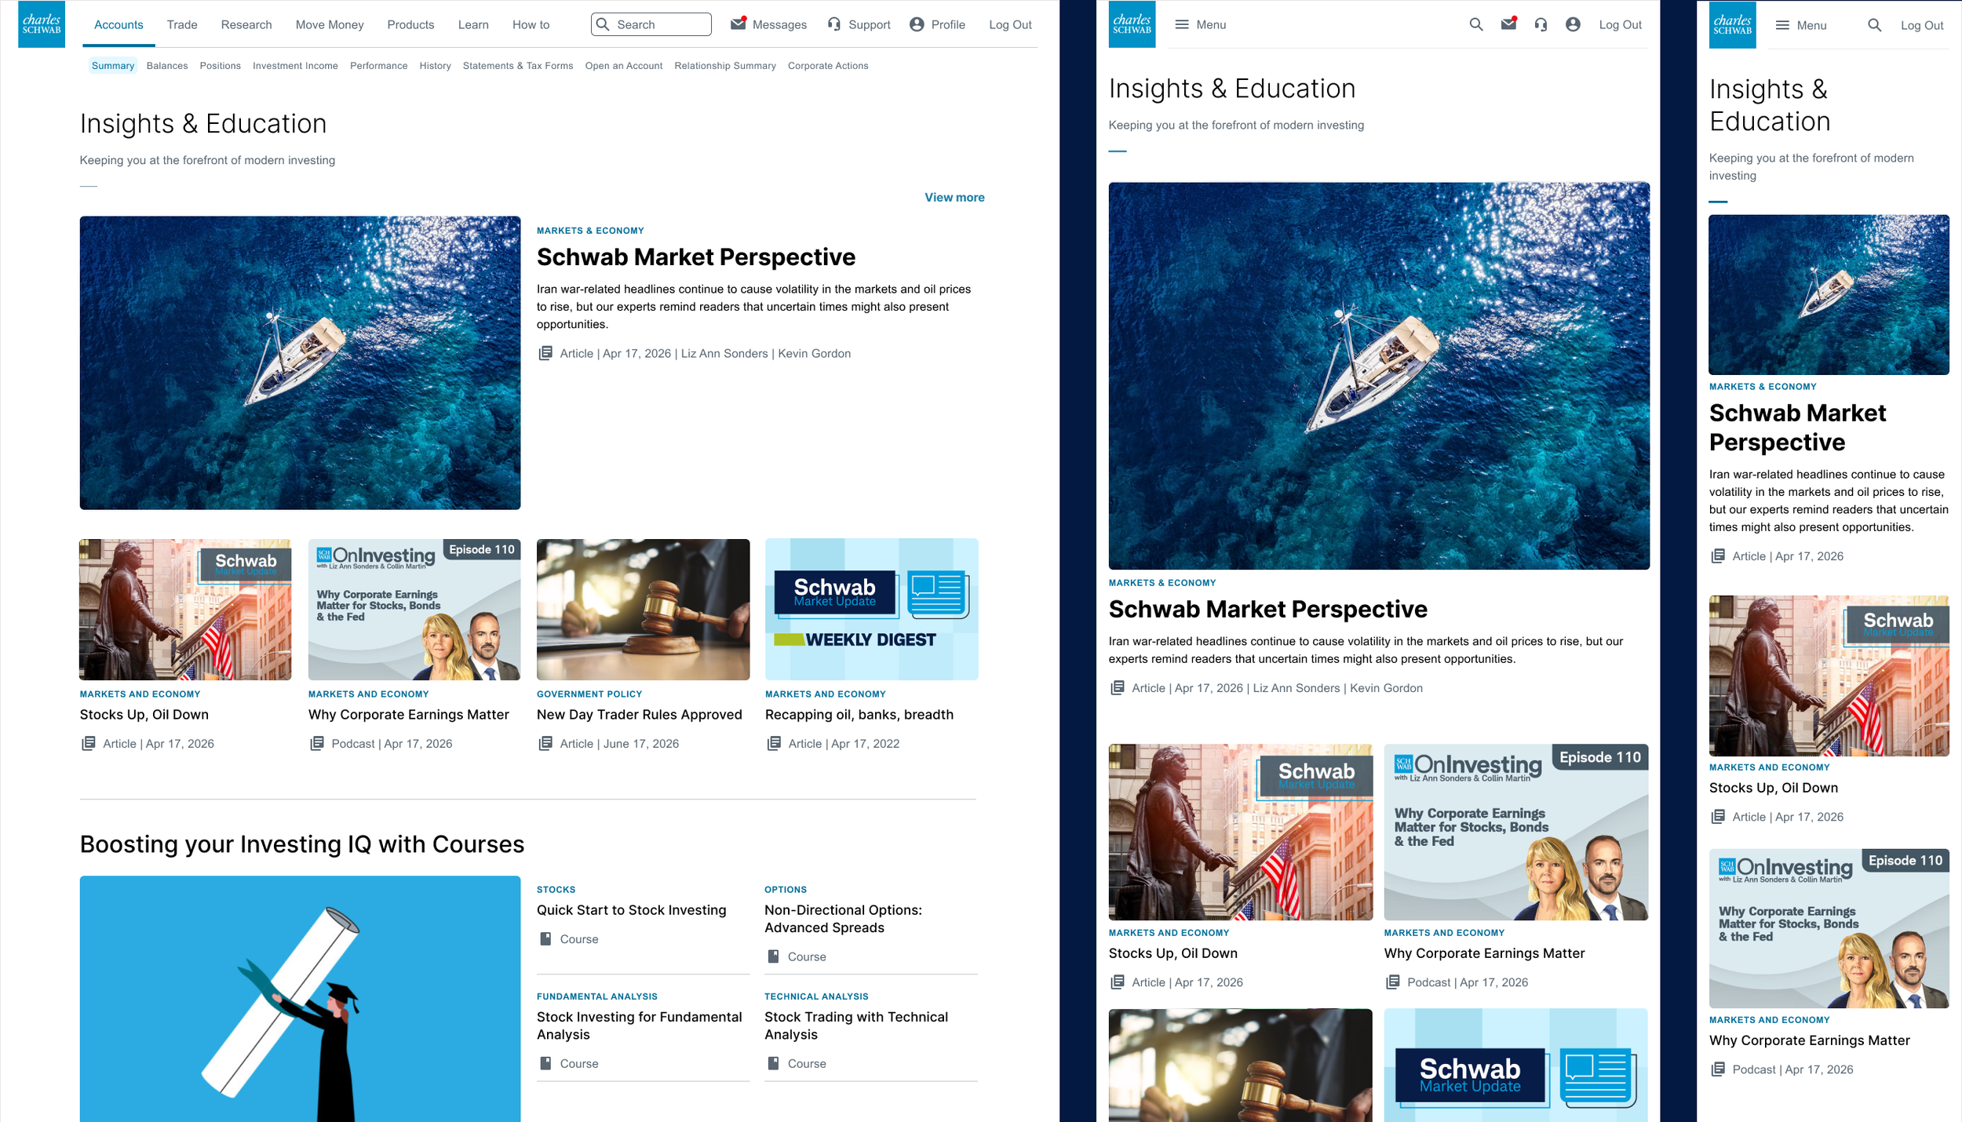Viewport: 1962px width, 1122px height.
Task: Open the Trade navigation menu
Action: pos(181,24)
